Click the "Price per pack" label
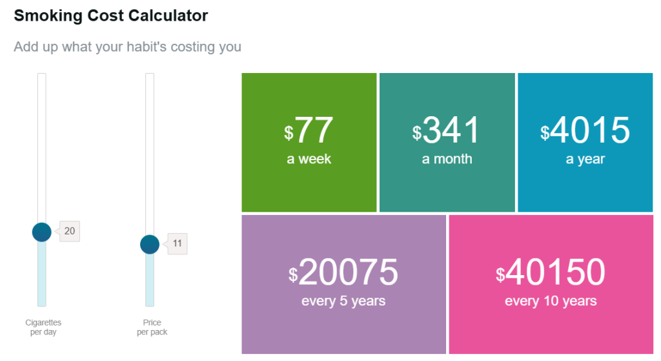This screenshot has height=361, width=661. [x=152, y=327]
